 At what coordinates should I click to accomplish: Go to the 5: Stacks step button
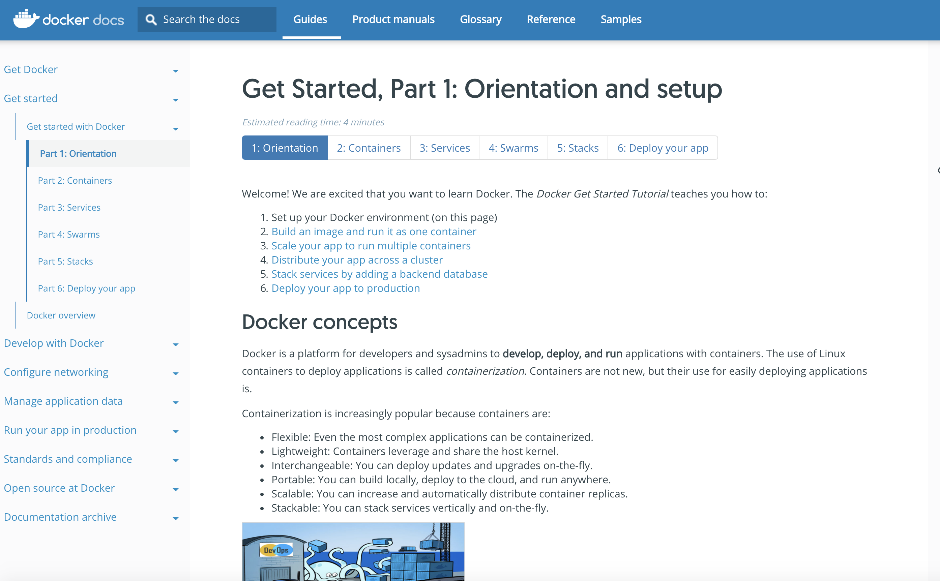578,148
